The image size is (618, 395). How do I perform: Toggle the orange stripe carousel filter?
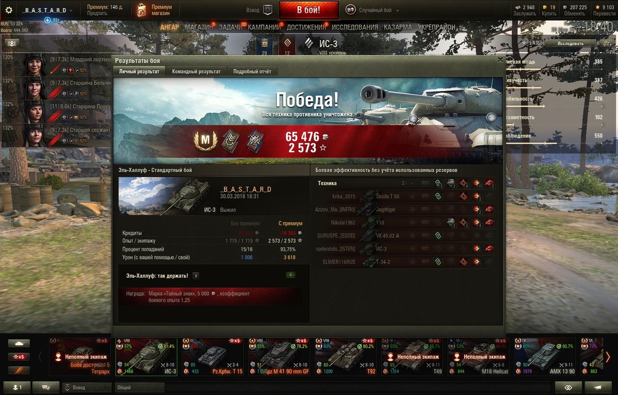point(19,370)
